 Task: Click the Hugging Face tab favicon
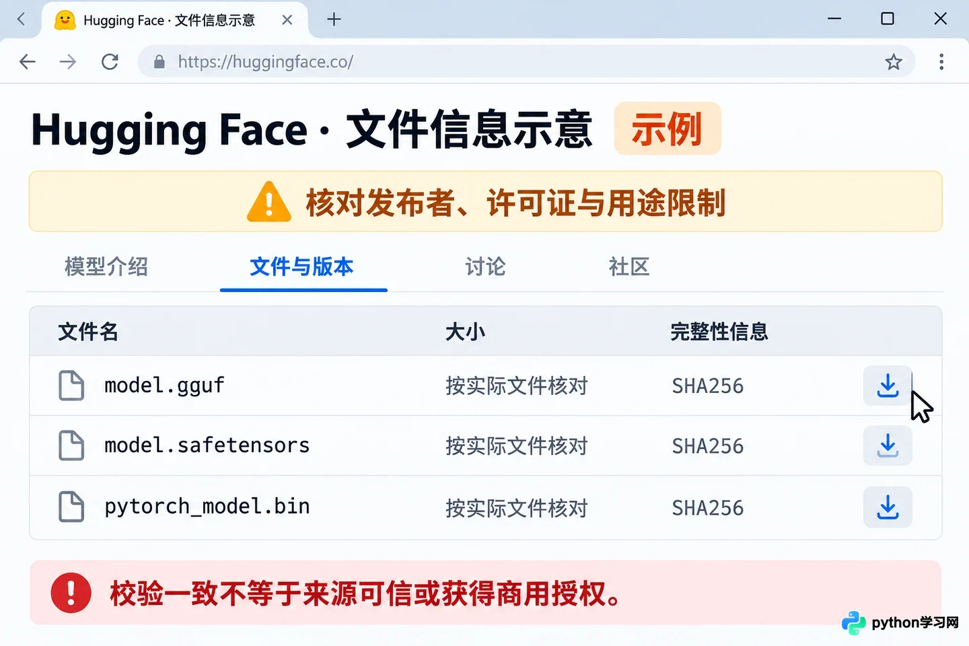click(x=65, y=20)
